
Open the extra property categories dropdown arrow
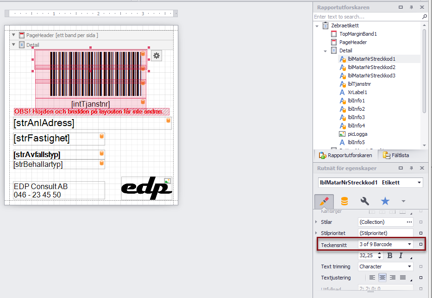pyautogui.click(x=403, y=201)
